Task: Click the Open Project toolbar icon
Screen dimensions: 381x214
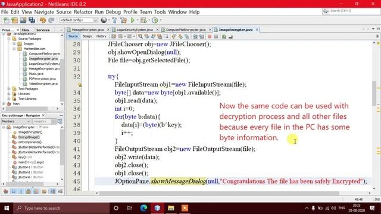Action: point(23,20)
